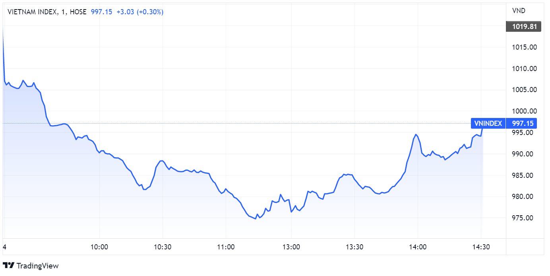This screenshot has height=276, width=550.
Task: Open the VND currency selector
Action: pos(519,11)
